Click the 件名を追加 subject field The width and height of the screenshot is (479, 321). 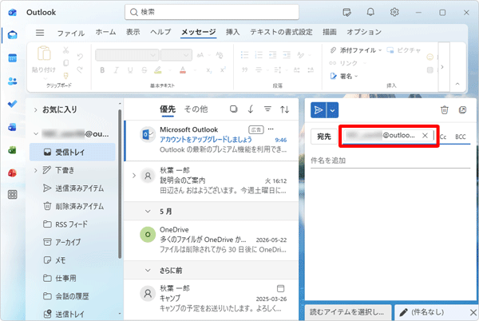click(x=390, y=160)
